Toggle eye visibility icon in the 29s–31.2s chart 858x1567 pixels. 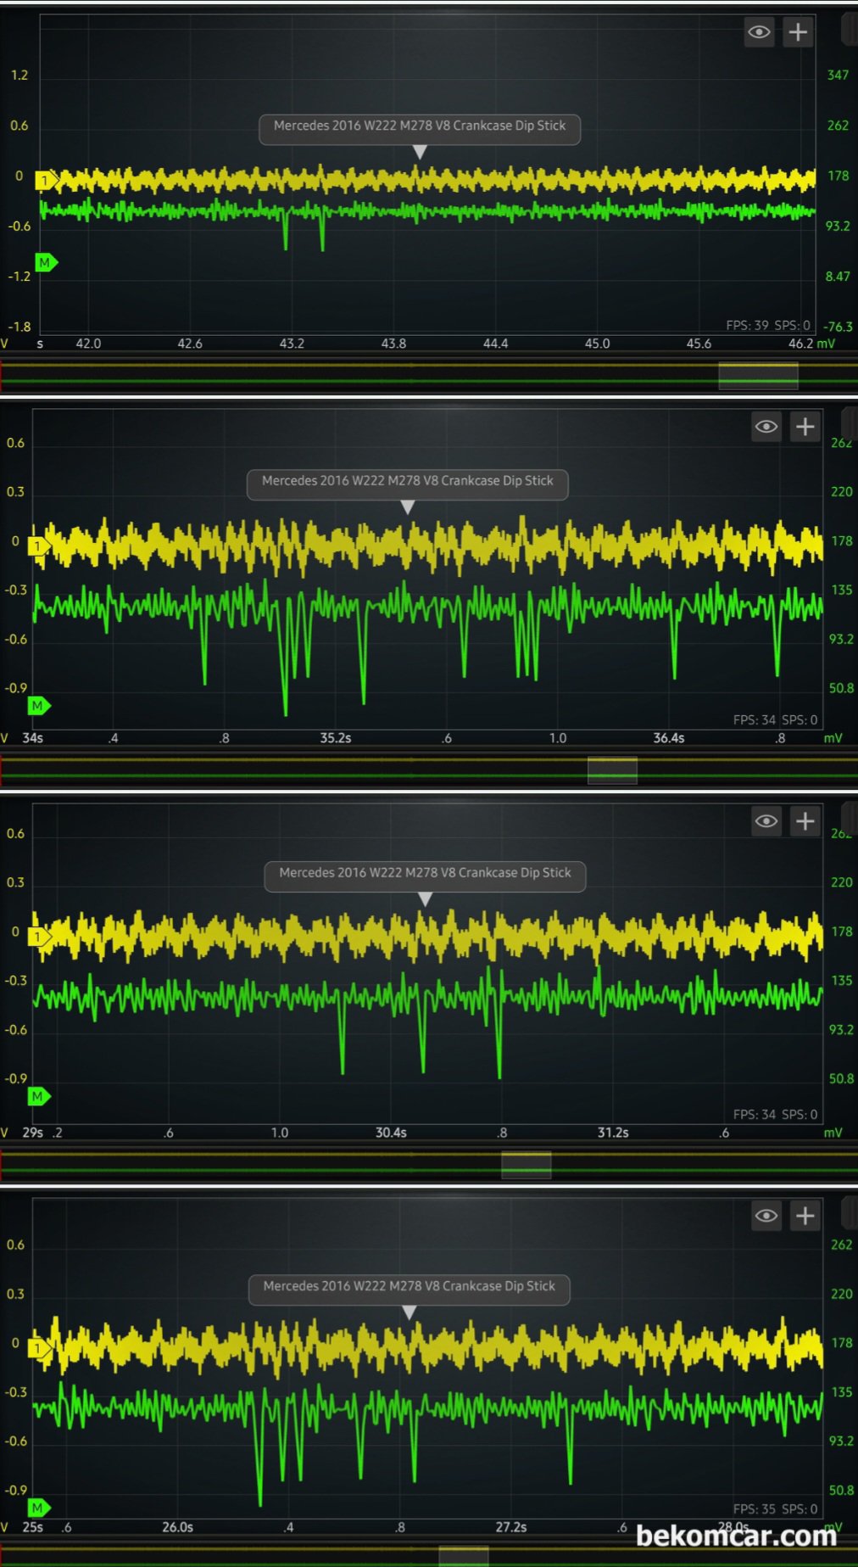(x=766, y=821)
